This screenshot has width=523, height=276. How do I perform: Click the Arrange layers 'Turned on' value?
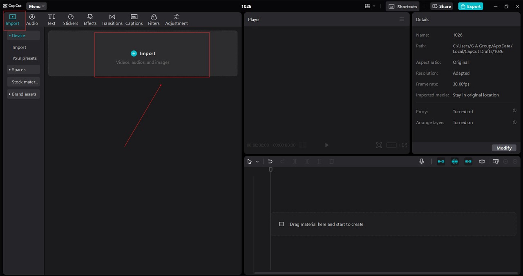click(463, 122)
